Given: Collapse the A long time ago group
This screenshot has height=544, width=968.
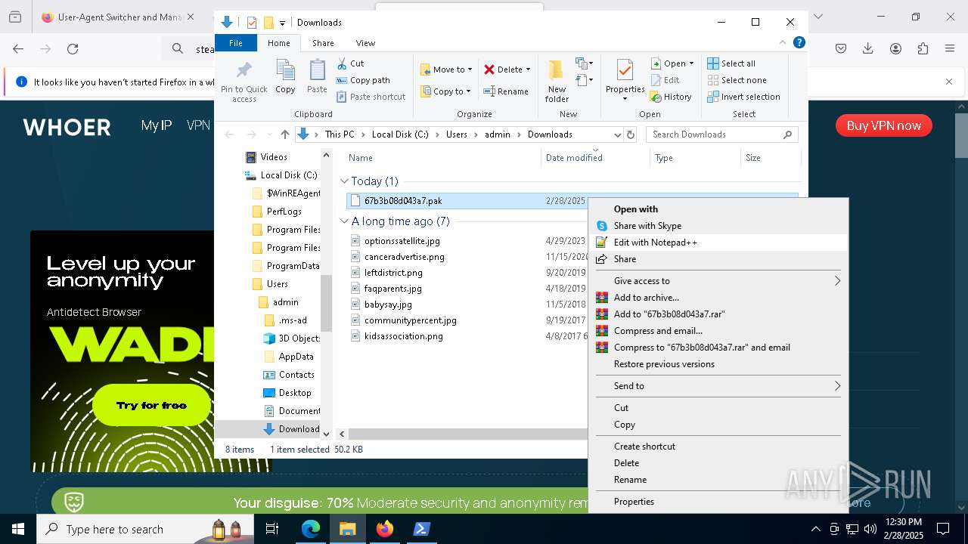Looking at the screenshot, I should point(344,221).
